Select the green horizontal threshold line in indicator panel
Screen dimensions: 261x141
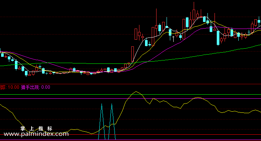click(130, 95)
